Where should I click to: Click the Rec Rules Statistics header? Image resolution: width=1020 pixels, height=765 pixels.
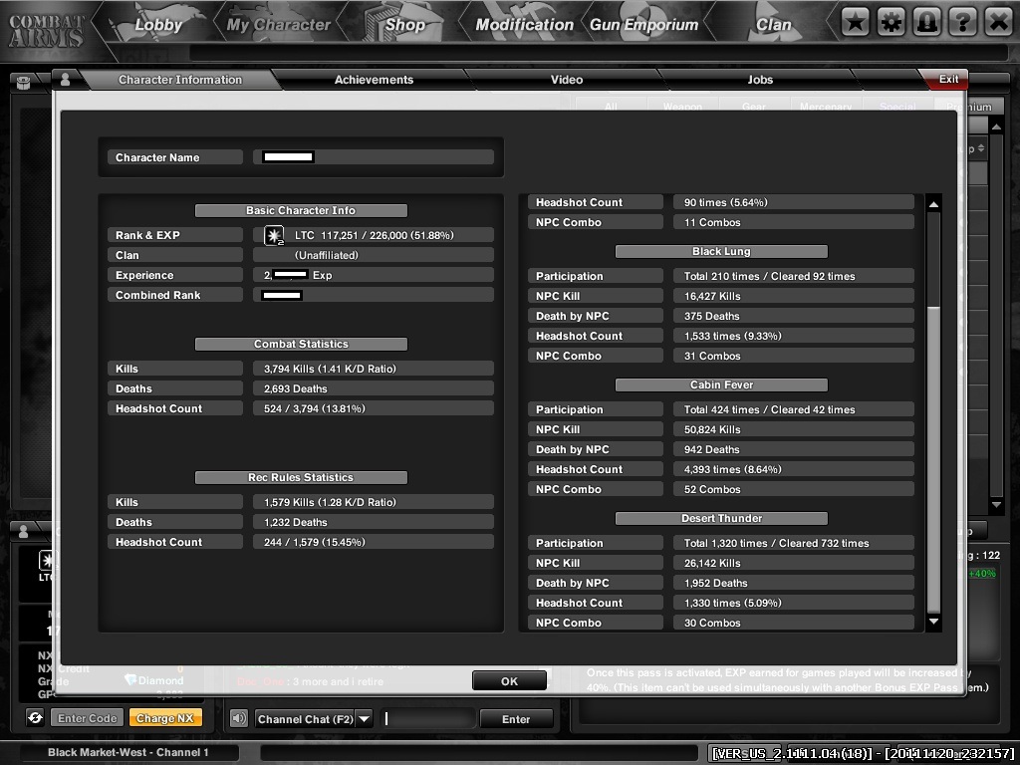tap(301, 477)
